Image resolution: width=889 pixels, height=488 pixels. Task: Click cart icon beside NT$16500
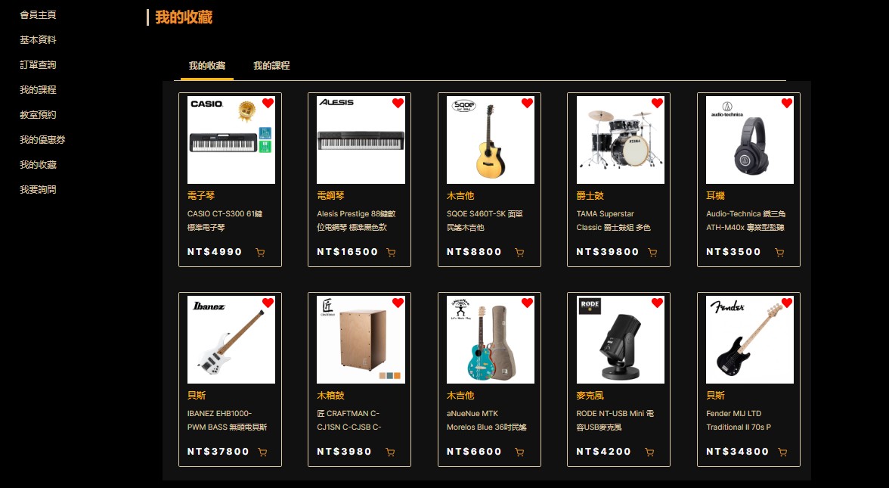point(392,253)
